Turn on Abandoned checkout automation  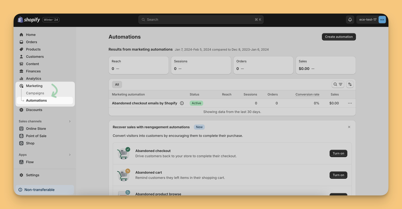pyautogui.click(x=338, y=153)
